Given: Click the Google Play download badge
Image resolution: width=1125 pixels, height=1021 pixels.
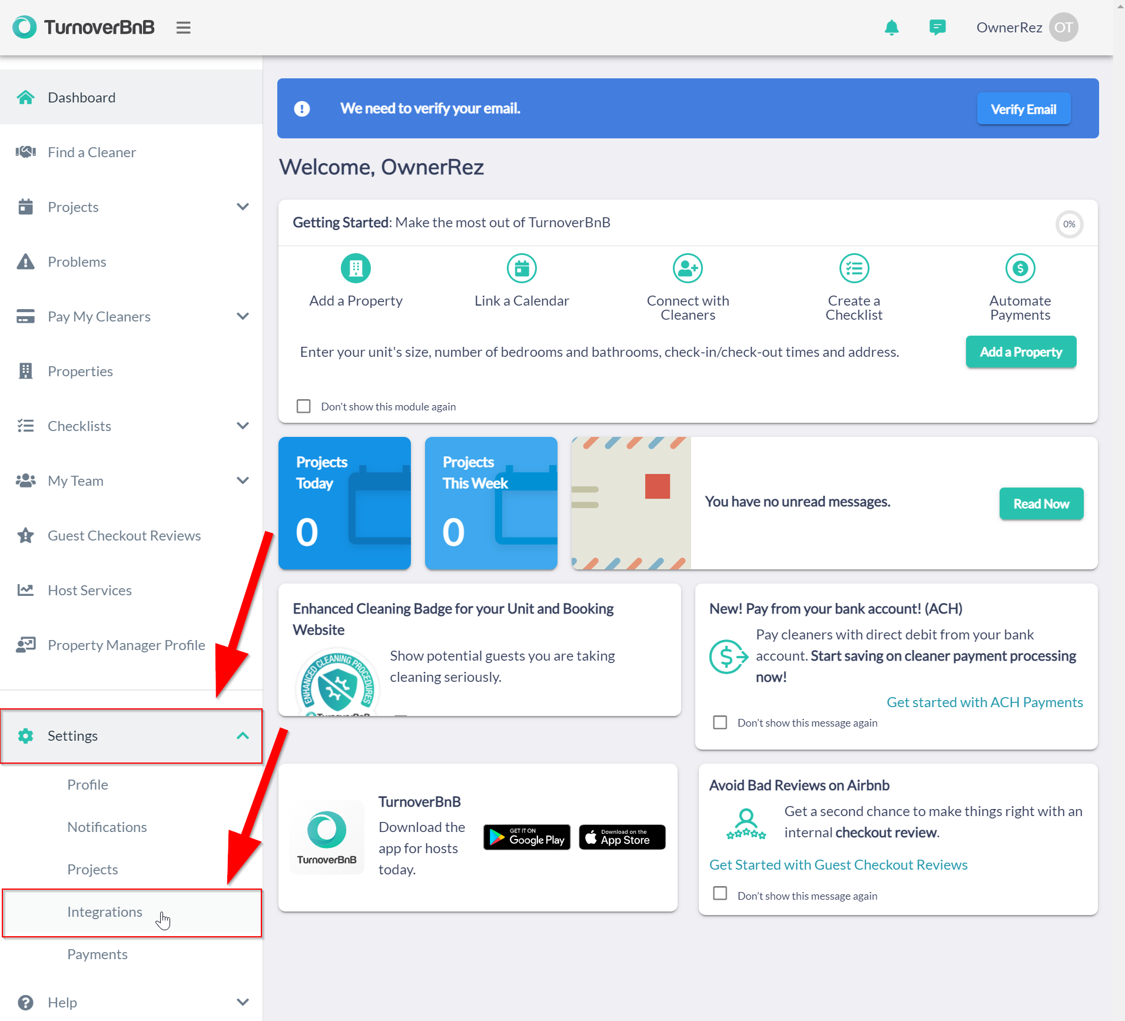Looking at the screenshot, I should pyautogui.click(x=527, y=837).
